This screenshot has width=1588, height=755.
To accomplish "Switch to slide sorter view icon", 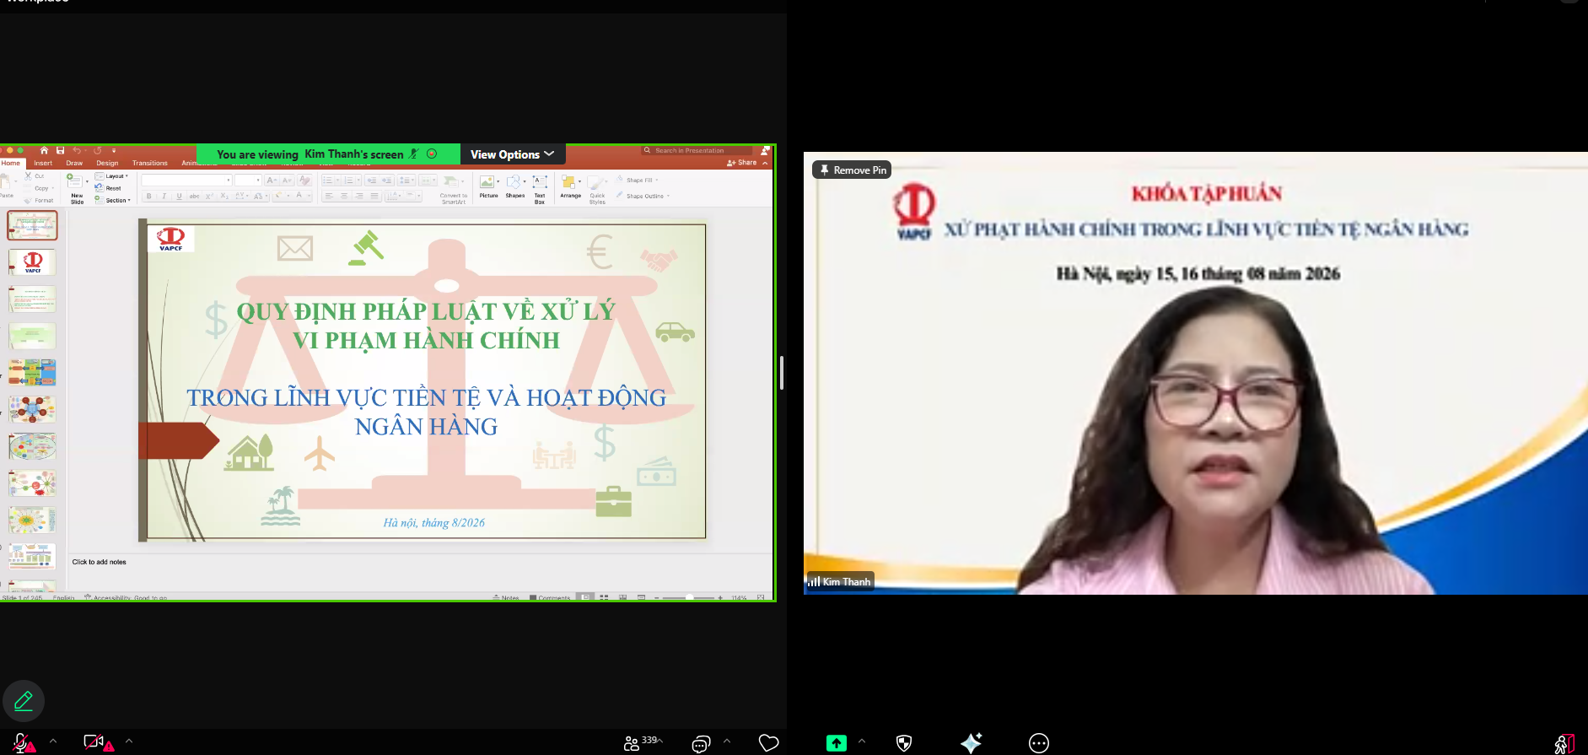I will click(604, 597).
